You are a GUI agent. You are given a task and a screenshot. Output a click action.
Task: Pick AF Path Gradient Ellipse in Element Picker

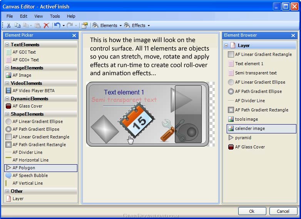point(41,129)
